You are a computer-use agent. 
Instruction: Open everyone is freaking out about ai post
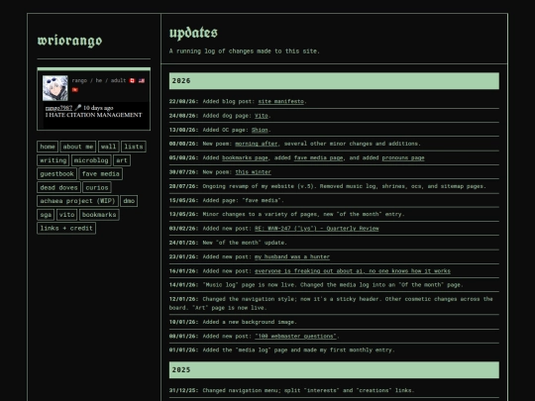click(353, 271)
